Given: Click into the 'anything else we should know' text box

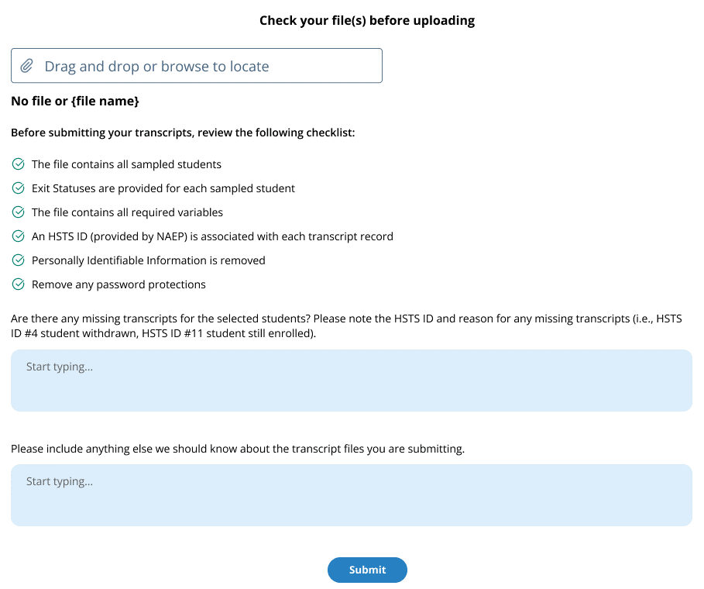Looking at the screenshot, I should (351, 495).
